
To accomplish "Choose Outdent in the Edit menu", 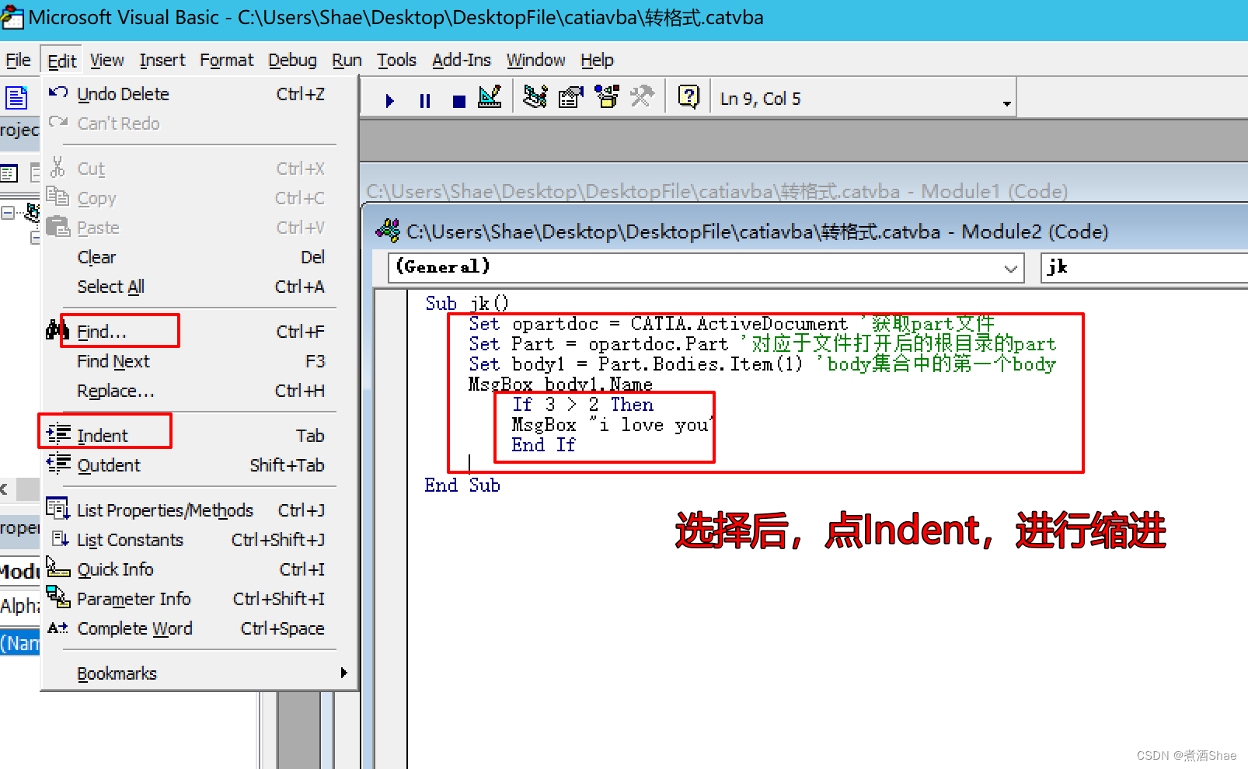I will [x=109, y=465].
